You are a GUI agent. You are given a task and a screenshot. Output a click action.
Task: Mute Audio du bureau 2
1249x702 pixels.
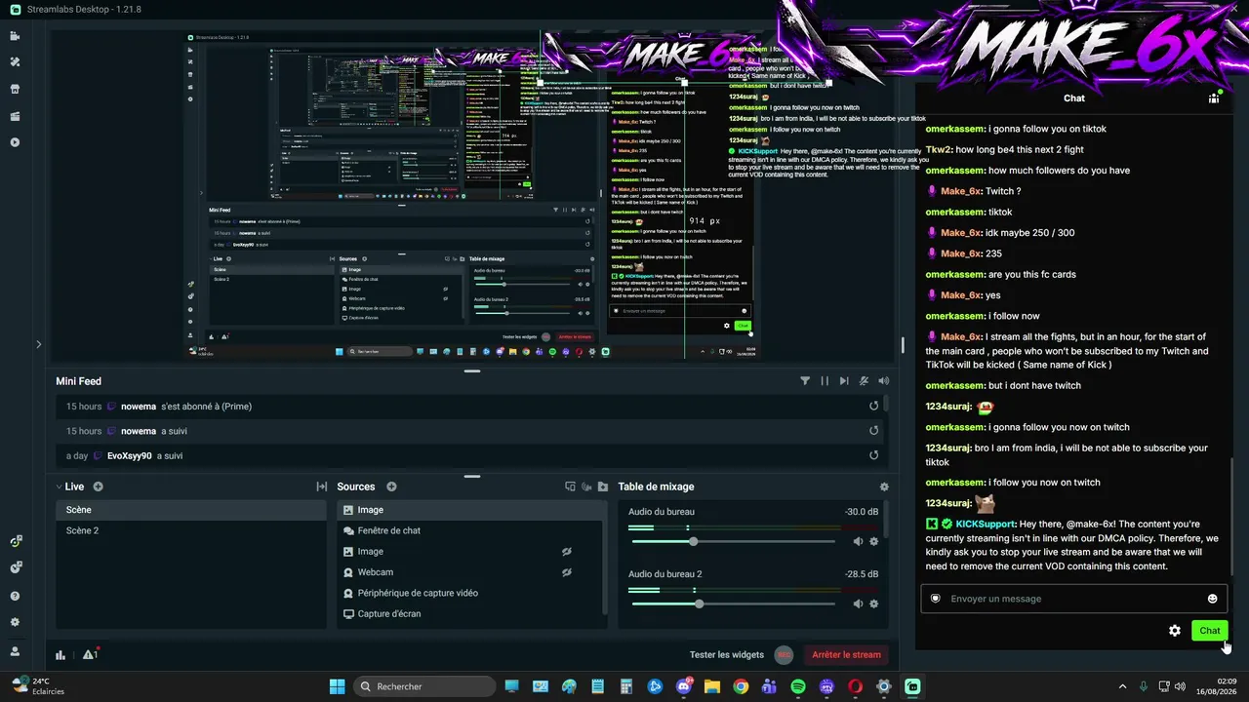pos(859,604)
